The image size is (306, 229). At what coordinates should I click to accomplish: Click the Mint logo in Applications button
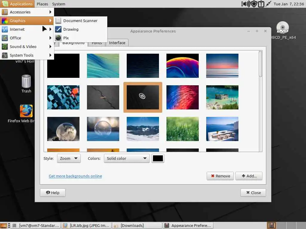pos(5,4)
